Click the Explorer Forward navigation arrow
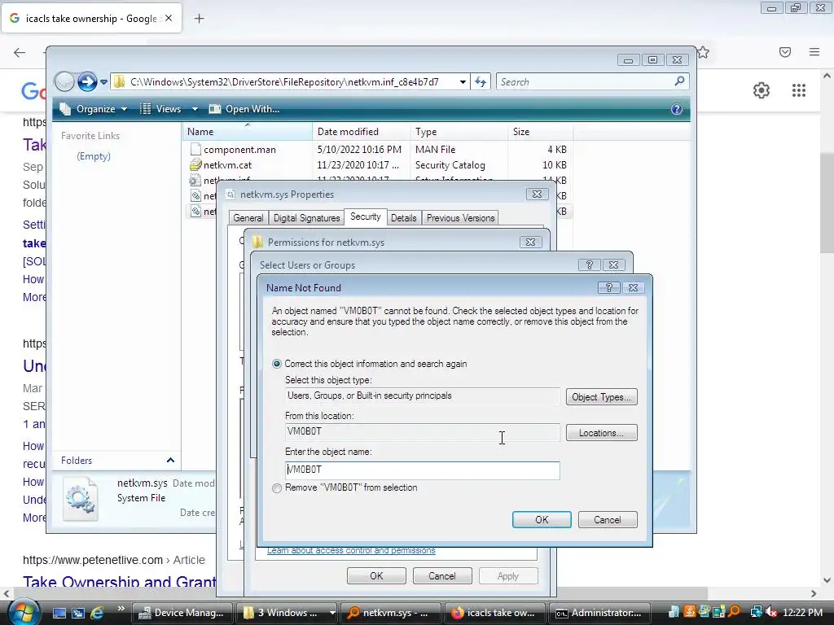834x625 pixels. 87,82
